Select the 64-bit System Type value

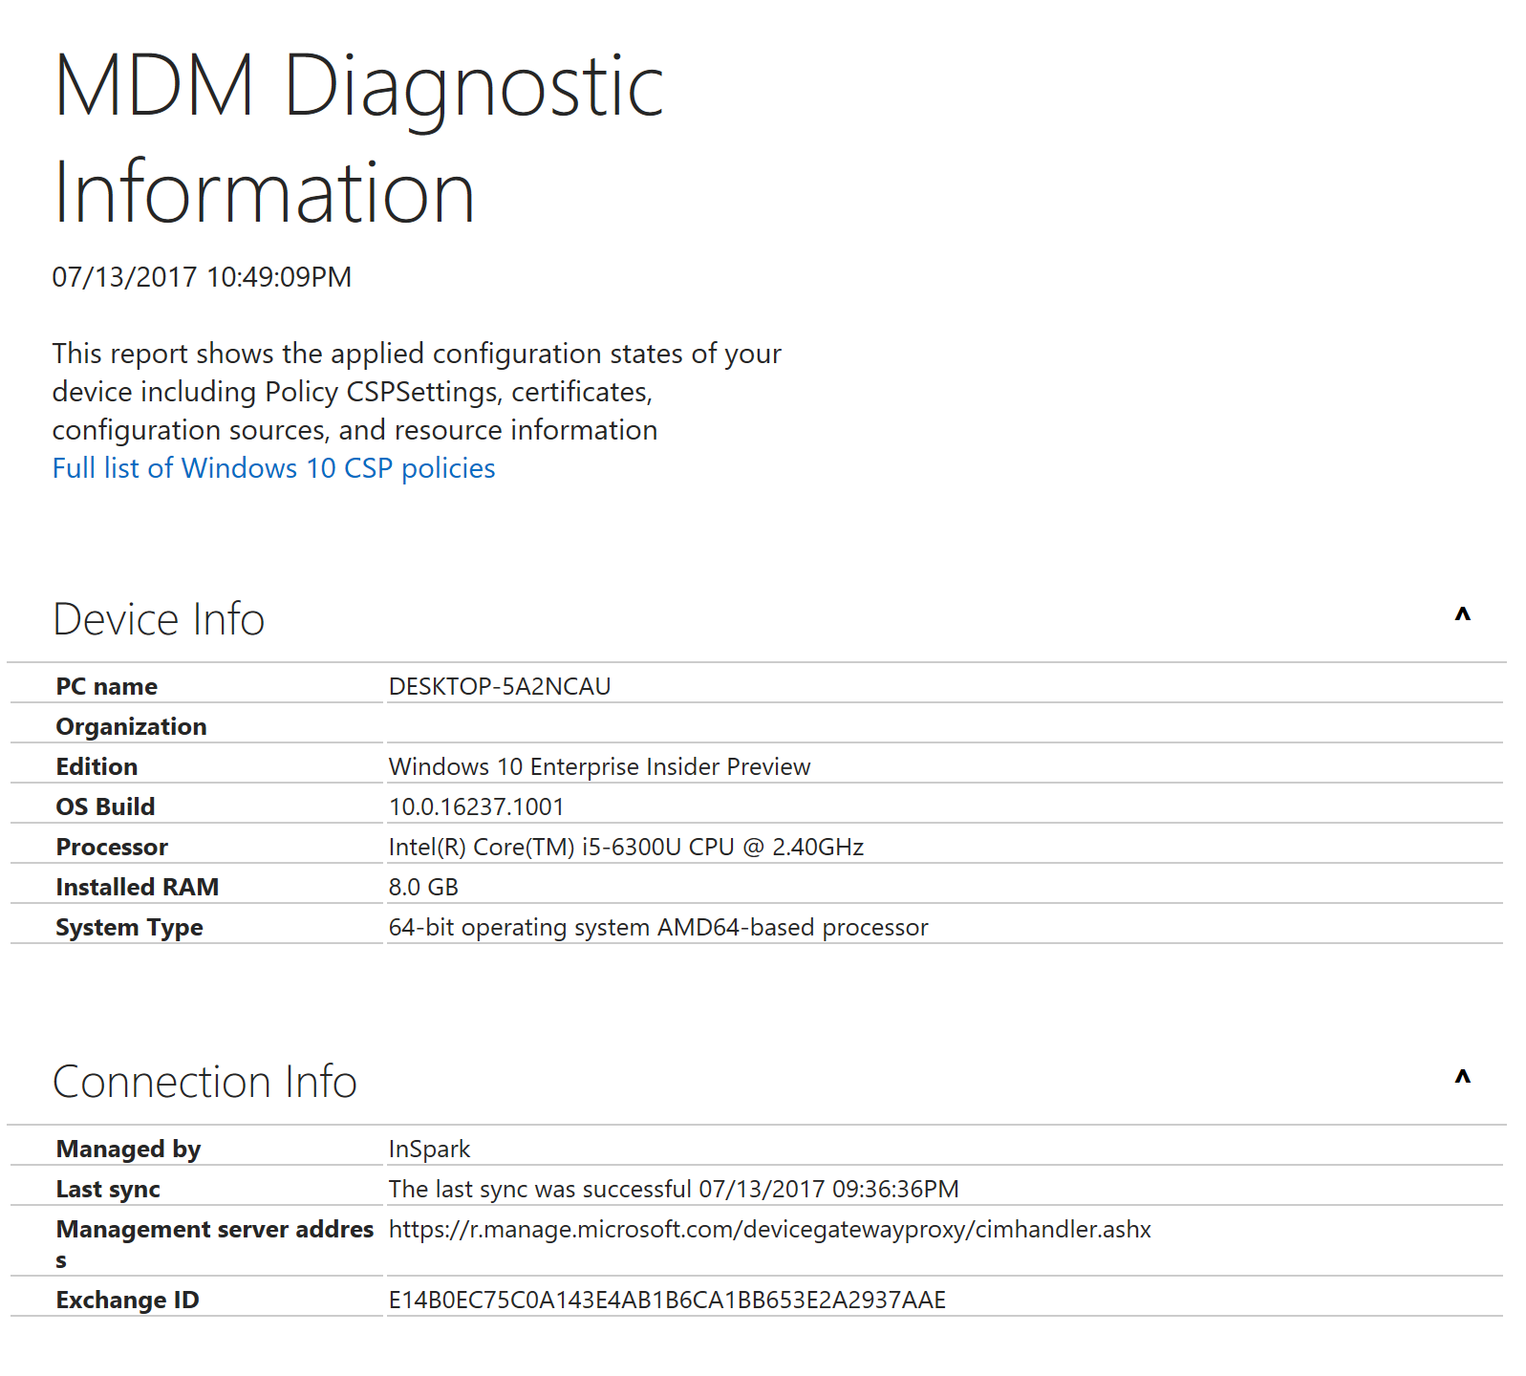pos(657,926)
